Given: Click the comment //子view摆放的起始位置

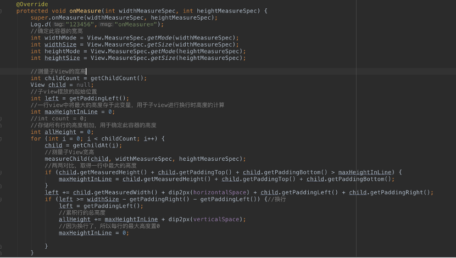Looking at the screenshot, I should click(64, 92).
